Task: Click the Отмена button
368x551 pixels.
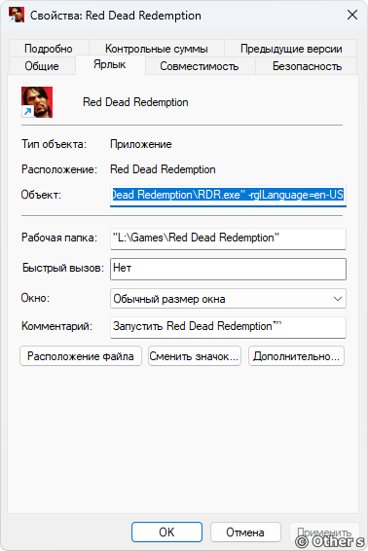Action: point(245,533)
